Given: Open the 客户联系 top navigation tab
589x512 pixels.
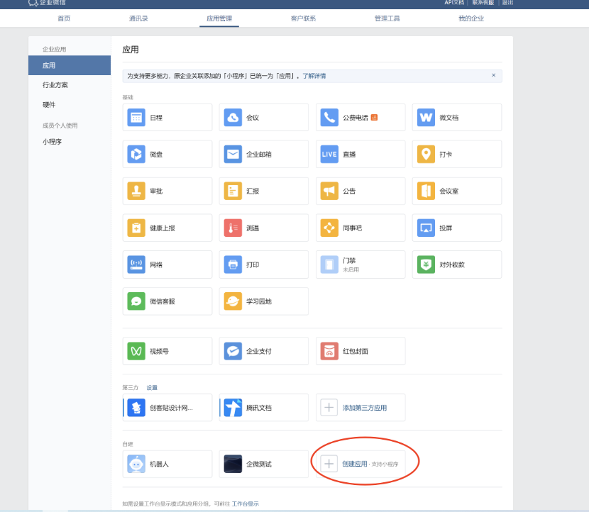Looking at the screenshot, I should [303, 18].
